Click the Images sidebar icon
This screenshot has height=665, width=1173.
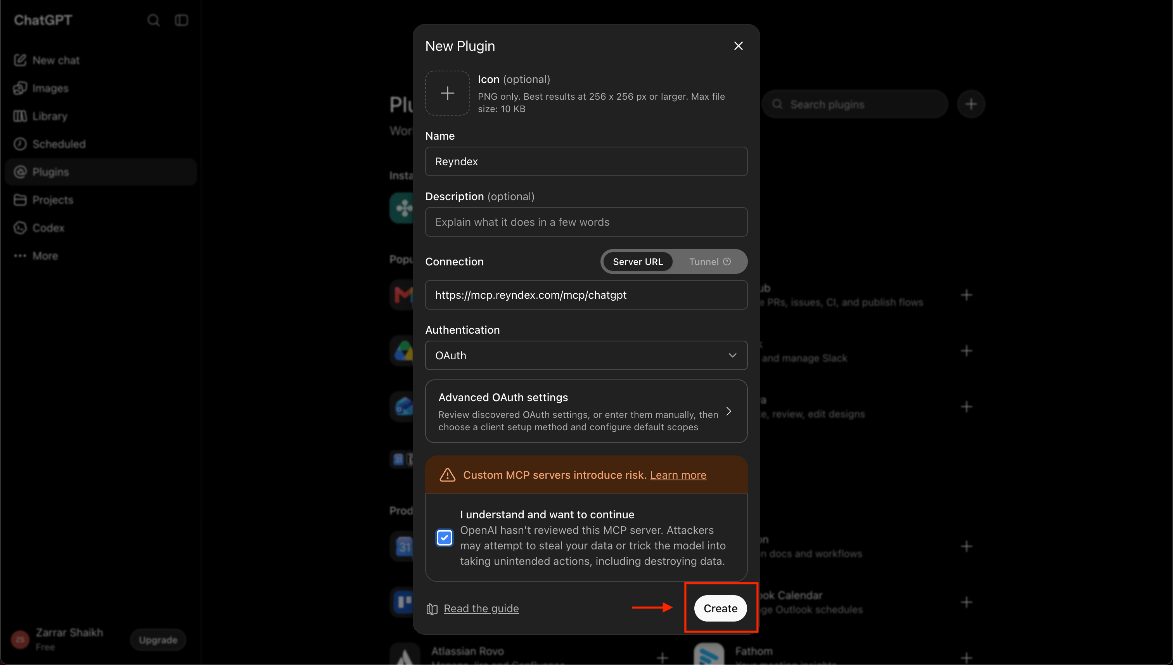[x=20, y=88]
